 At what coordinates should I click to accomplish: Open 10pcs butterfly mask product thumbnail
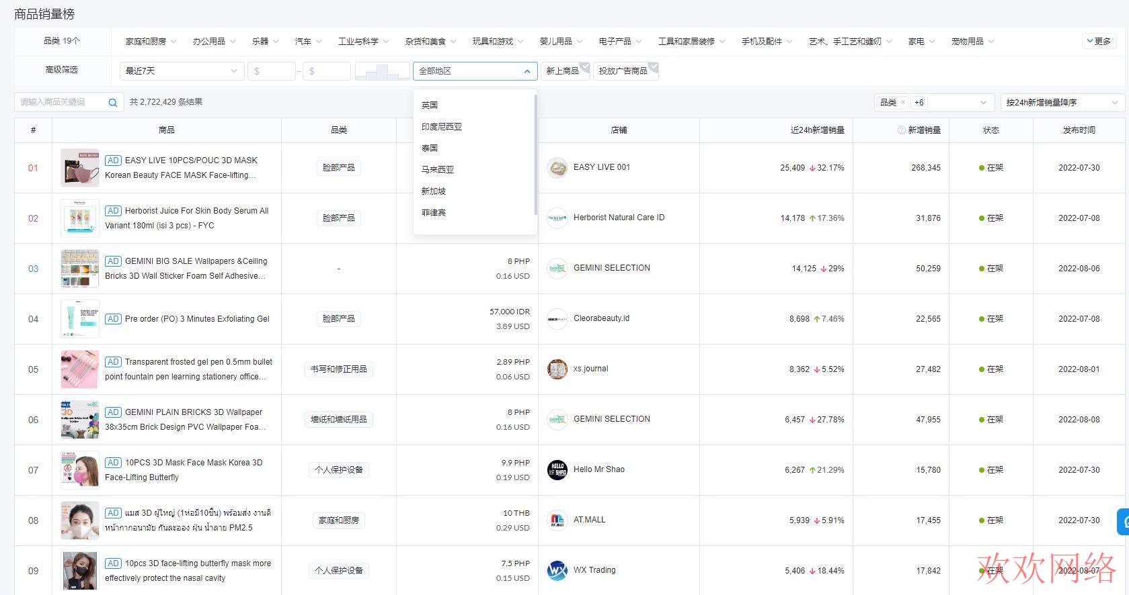coord(80,571)
